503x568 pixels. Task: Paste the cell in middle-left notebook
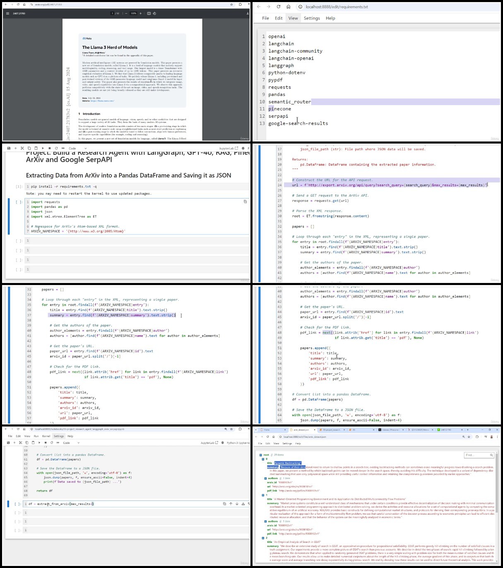[36, 148]
